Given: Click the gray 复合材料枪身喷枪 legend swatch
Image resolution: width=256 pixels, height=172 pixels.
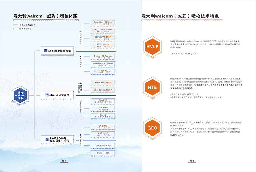Looking at the screenshot, I should coord(16,25).
